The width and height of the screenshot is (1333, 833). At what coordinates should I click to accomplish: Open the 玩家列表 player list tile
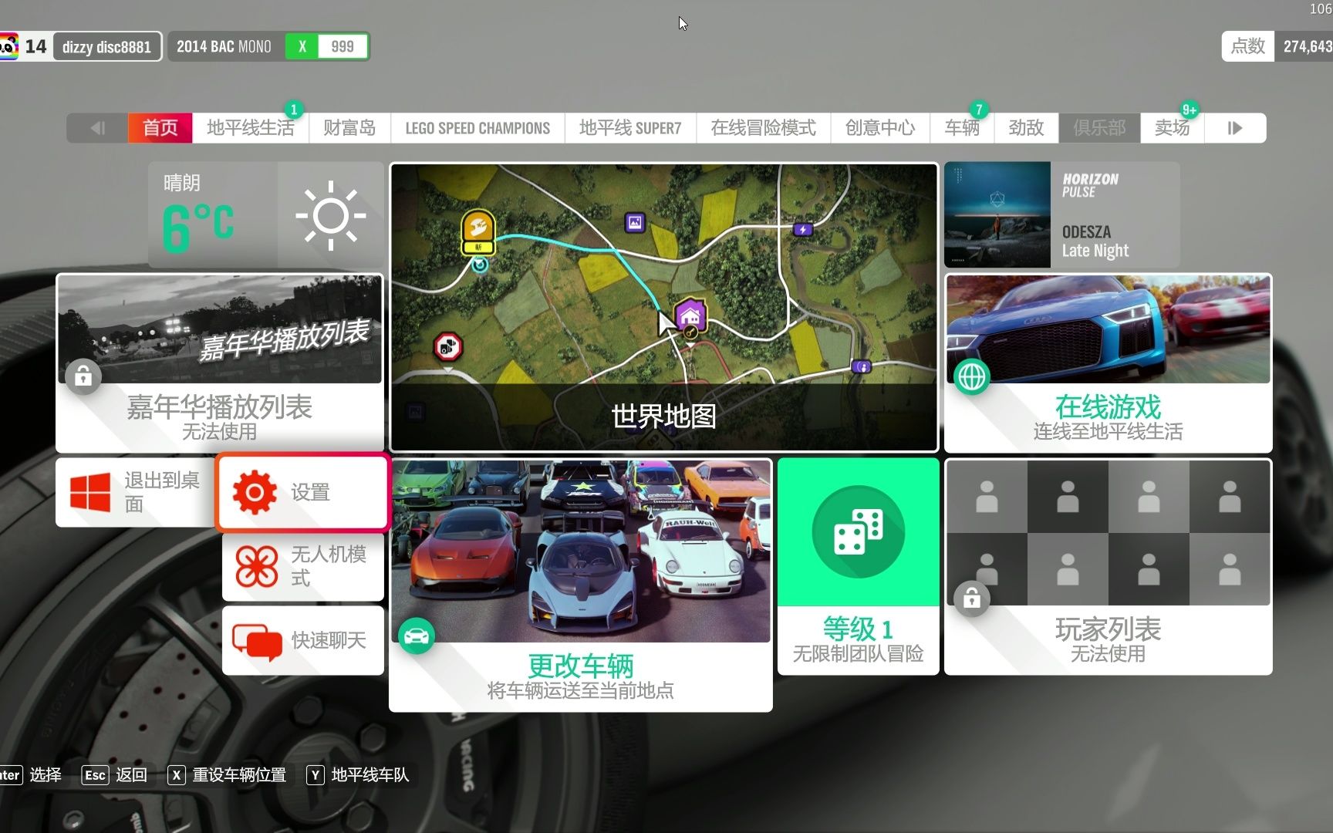point(1109,566)
